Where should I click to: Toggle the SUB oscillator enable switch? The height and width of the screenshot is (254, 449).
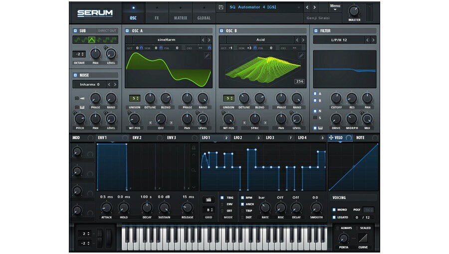tap(75, 31)
